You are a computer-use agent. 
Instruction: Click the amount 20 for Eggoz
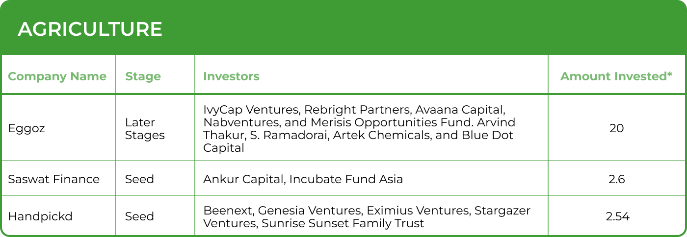click(617, 128)
